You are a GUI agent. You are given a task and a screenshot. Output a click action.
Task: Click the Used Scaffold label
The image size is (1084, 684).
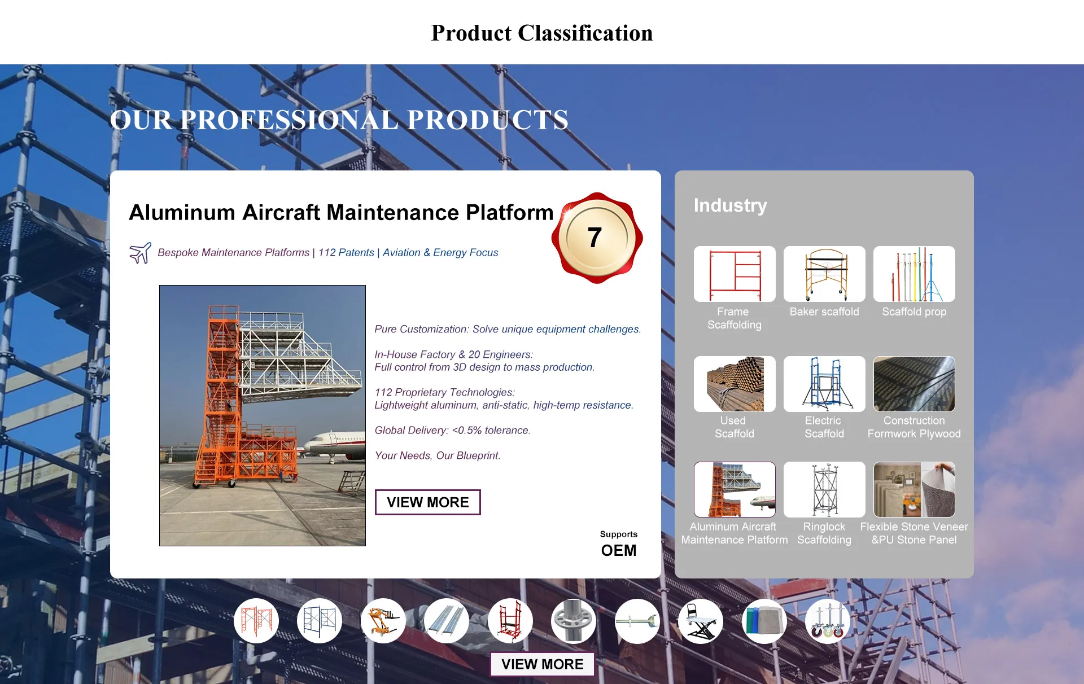point(734,427)
